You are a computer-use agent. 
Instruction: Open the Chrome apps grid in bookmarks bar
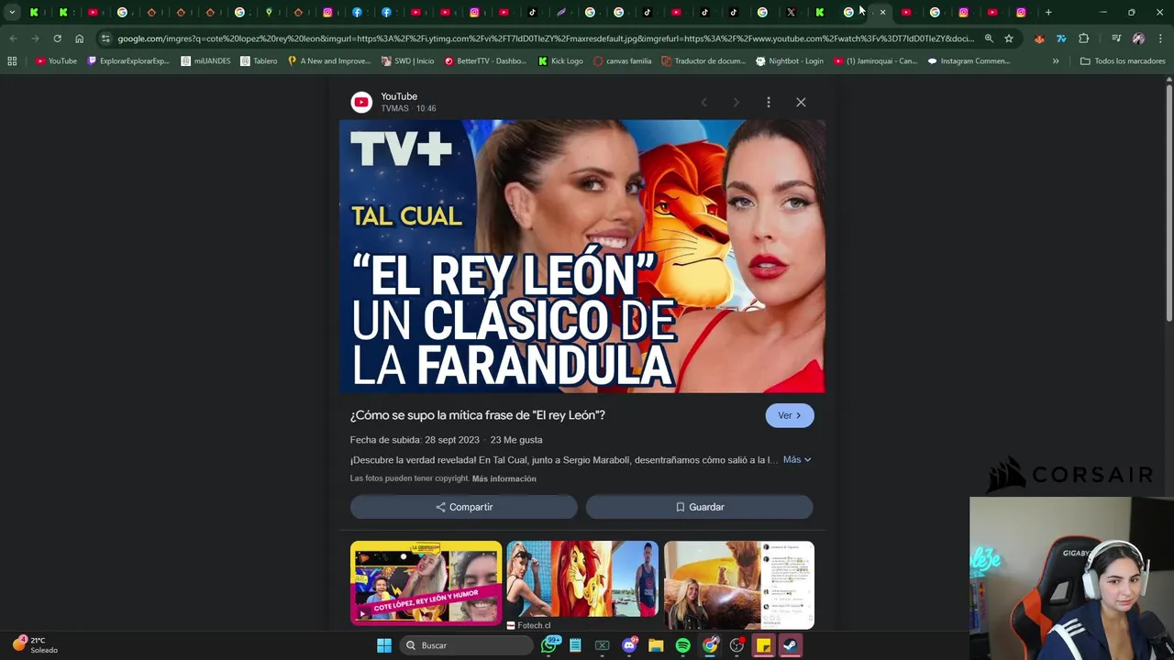[12, 60]
